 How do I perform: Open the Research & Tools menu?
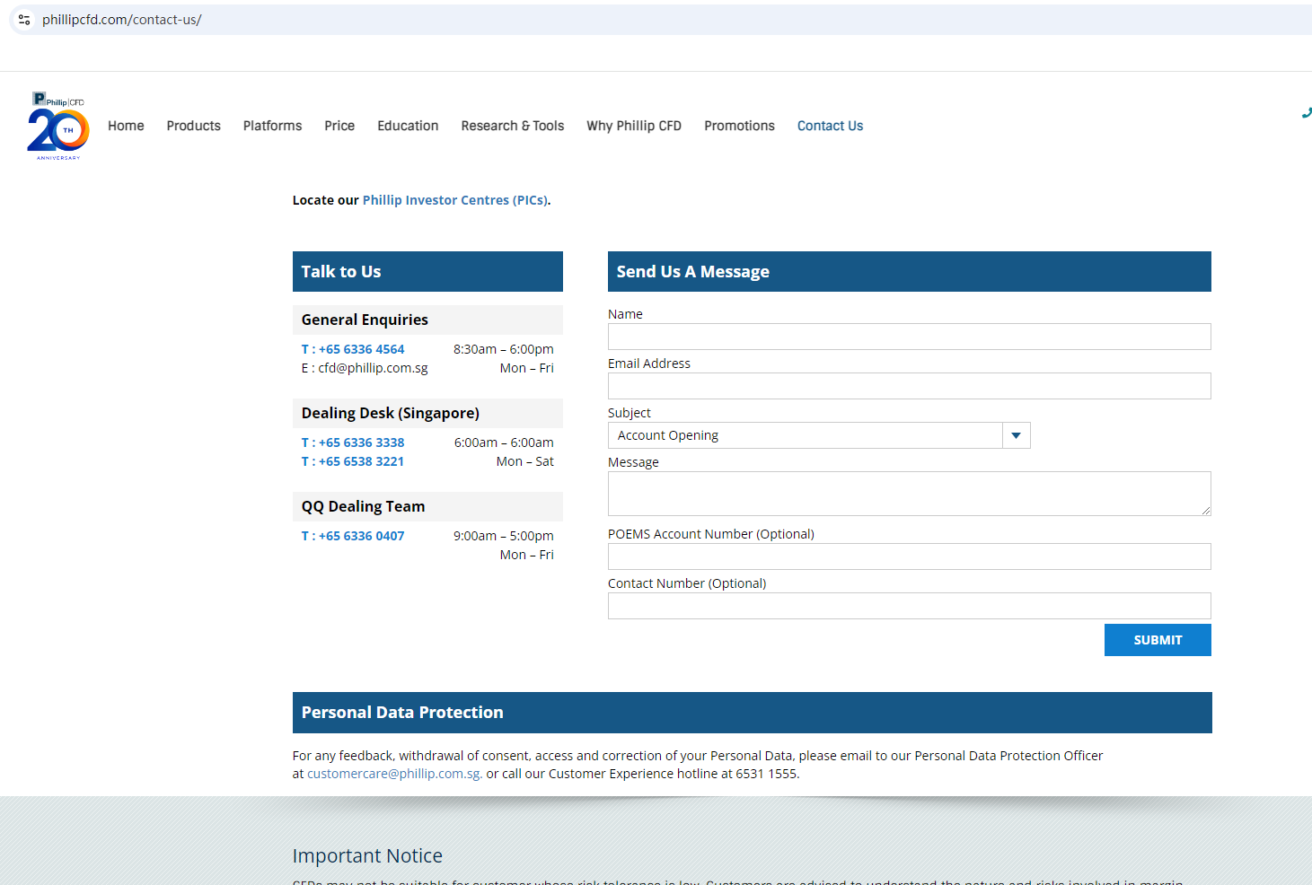(x=513, y=126)
